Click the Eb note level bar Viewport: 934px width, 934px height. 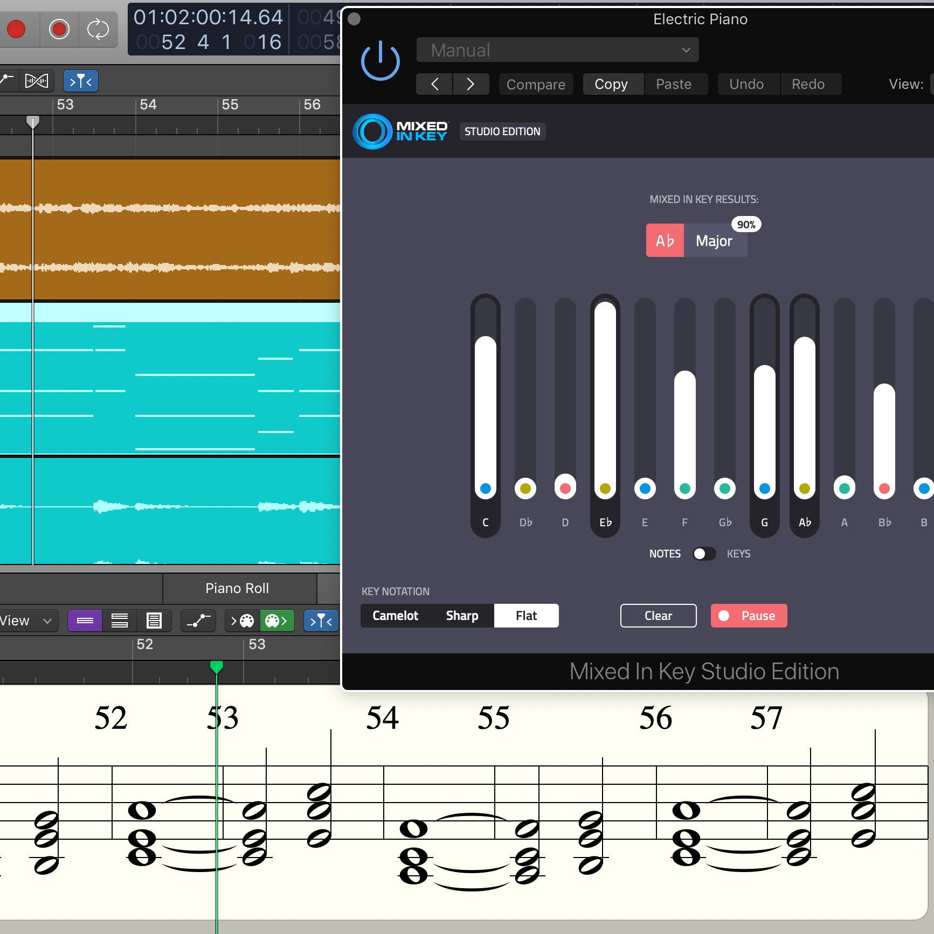pos(605,399)
